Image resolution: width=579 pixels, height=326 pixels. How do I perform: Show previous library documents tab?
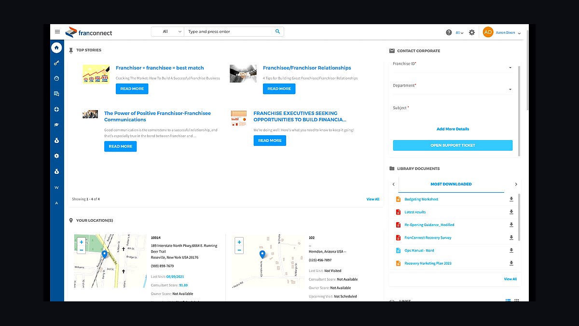(x=394, y=184)
